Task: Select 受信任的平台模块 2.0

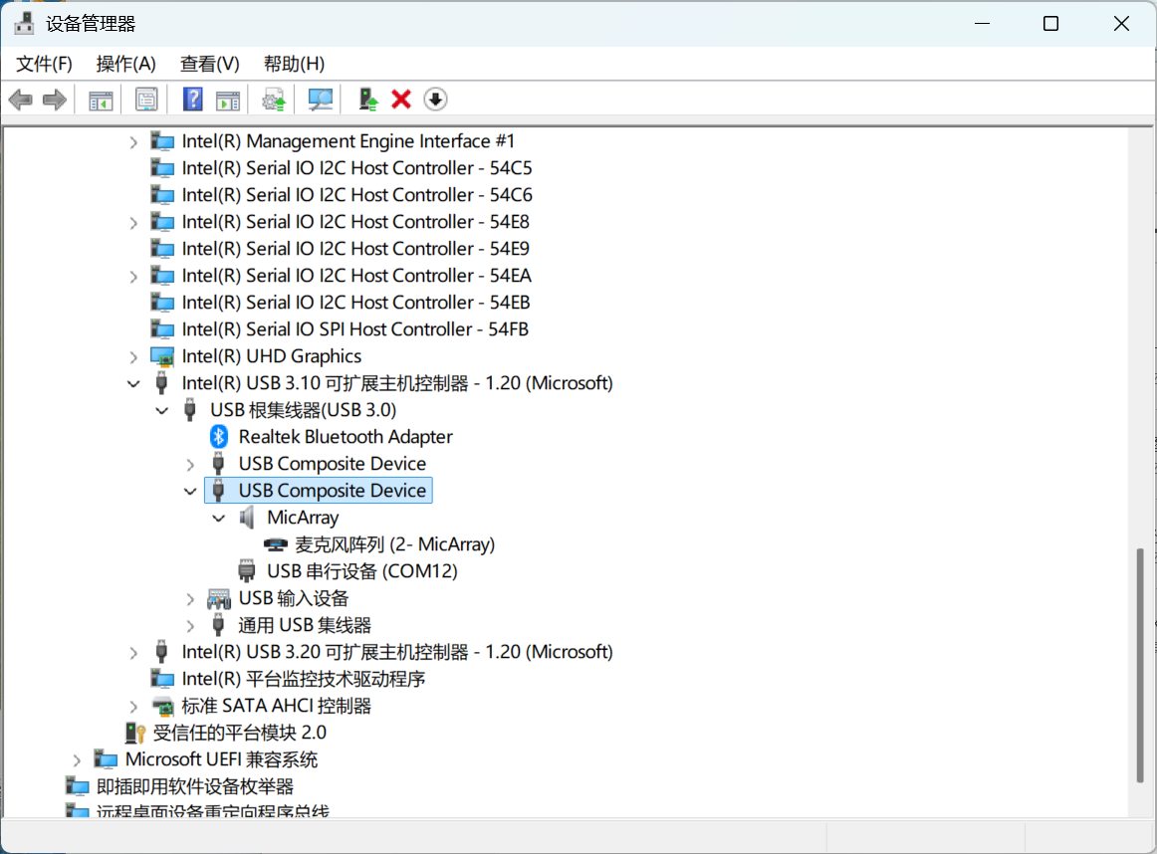Action: pos(239,733)
